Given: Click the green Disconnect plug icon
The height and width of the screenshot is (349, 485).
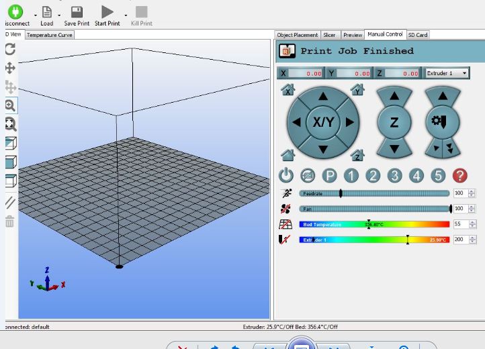Looking at the screenshot, I should [15, 12].
